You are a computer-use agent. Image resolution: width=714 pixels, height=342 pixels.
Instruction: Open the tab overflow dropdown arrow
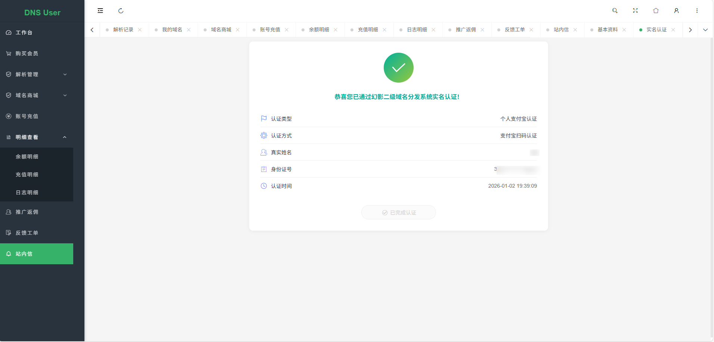tap(705, 30)
